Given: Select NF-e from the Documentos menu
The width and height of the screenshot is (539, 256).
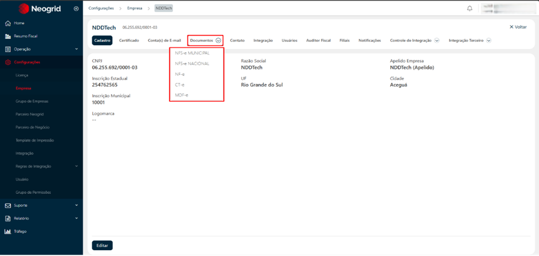Looking at the screenshot, I should 180,74.
